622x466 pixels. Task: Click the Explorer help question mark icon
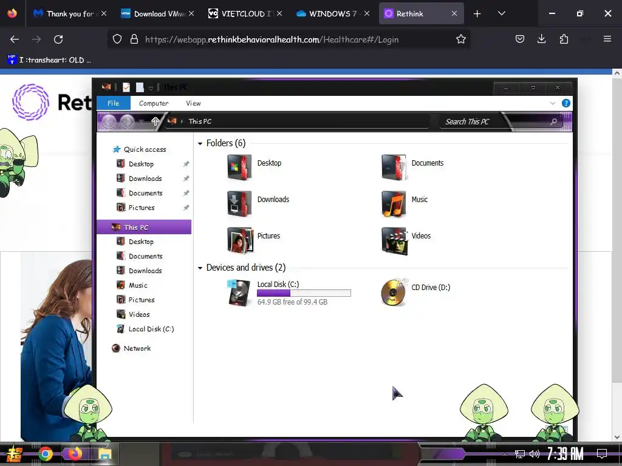pyautogui.click(x=566, y=103)
